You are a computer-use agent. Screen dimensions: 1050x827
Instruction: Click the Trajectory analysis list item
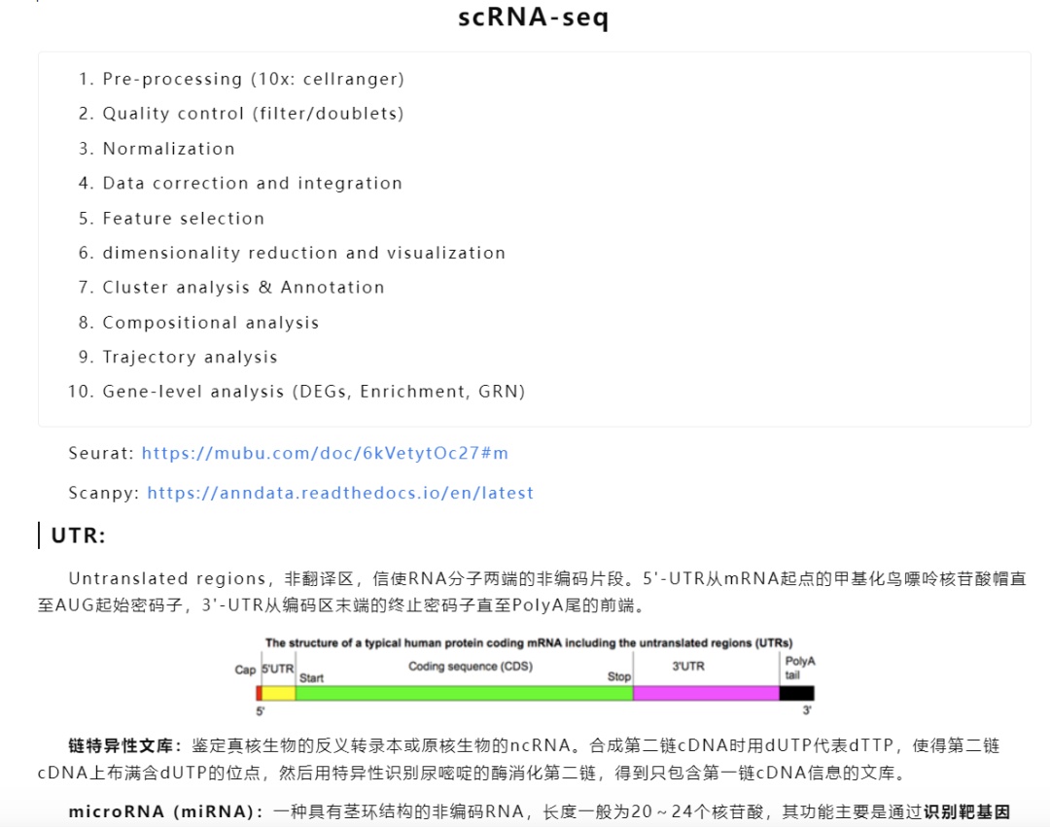click(190, 357)
